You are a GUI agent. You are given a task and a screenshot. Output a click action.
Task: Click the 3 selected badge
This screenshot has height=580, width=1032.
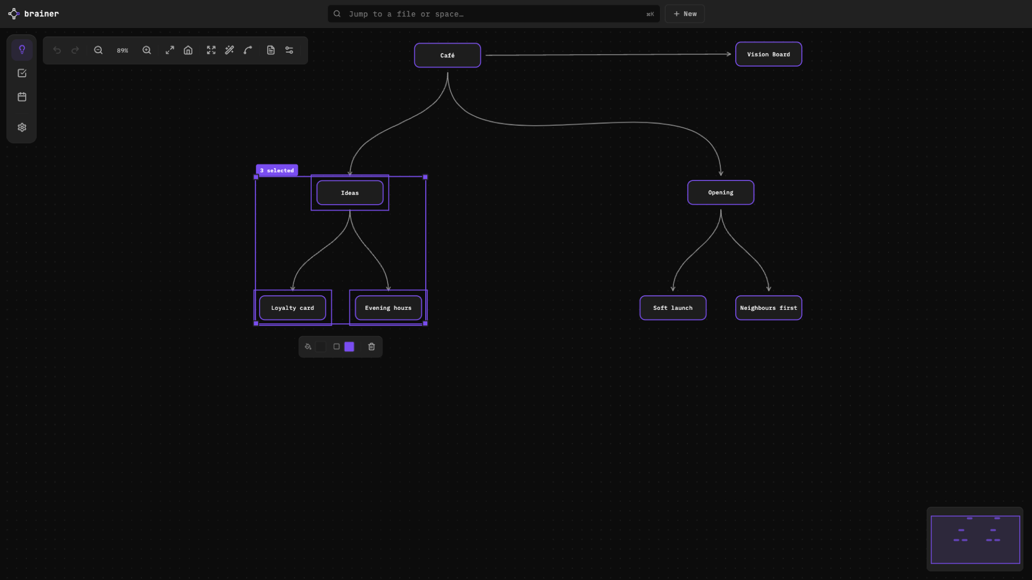click(277, 170)
